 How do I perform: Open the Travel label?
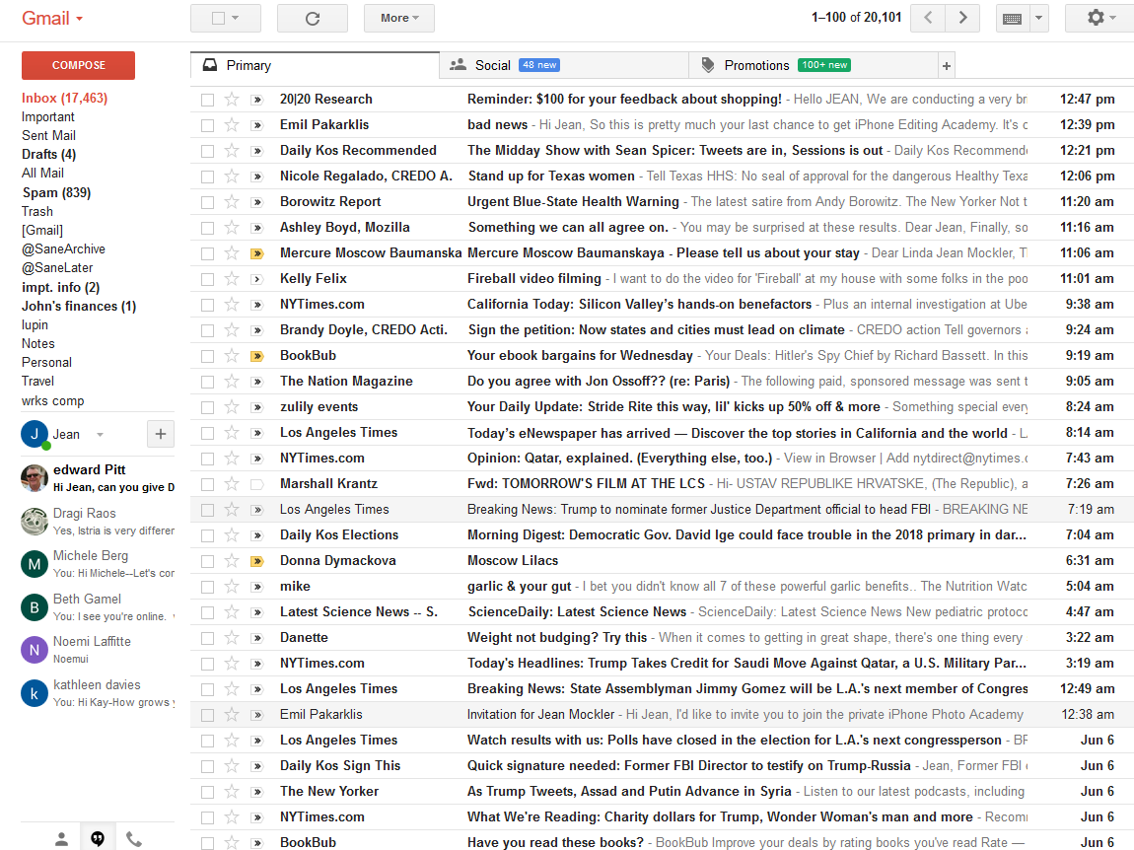pyautogui.click(x=37, y=381)
